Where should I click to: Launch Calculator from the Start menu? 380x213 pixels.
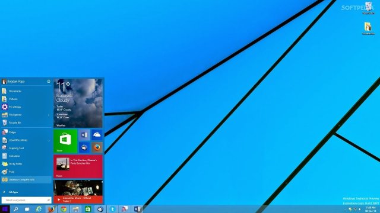coord(26,156)
